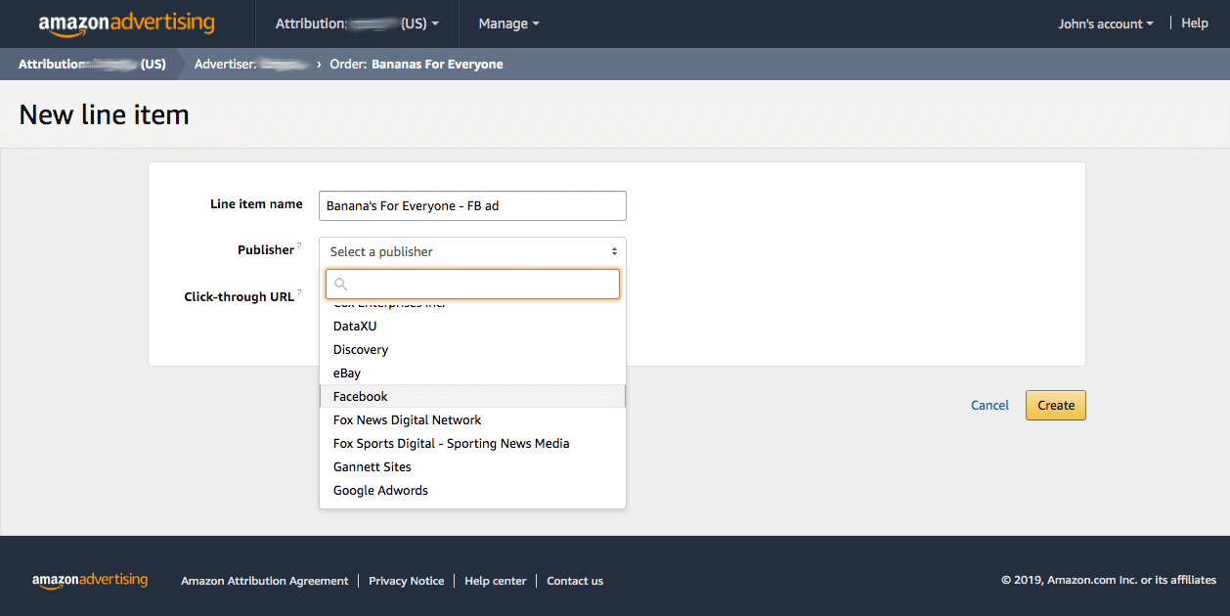Open the Manage menu
Image resolution: width=1230 pixels, height=616 pixels.
(508, 23)
